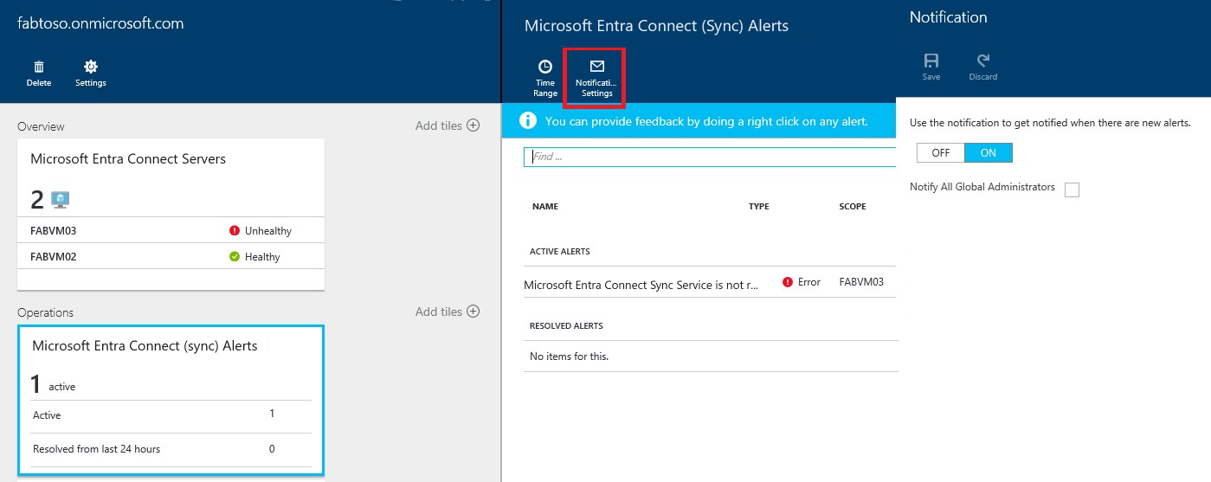Add tiles to the Overview section
Image resolution: width=1211 pixels, height=482 pixels.
pos(448,125)
